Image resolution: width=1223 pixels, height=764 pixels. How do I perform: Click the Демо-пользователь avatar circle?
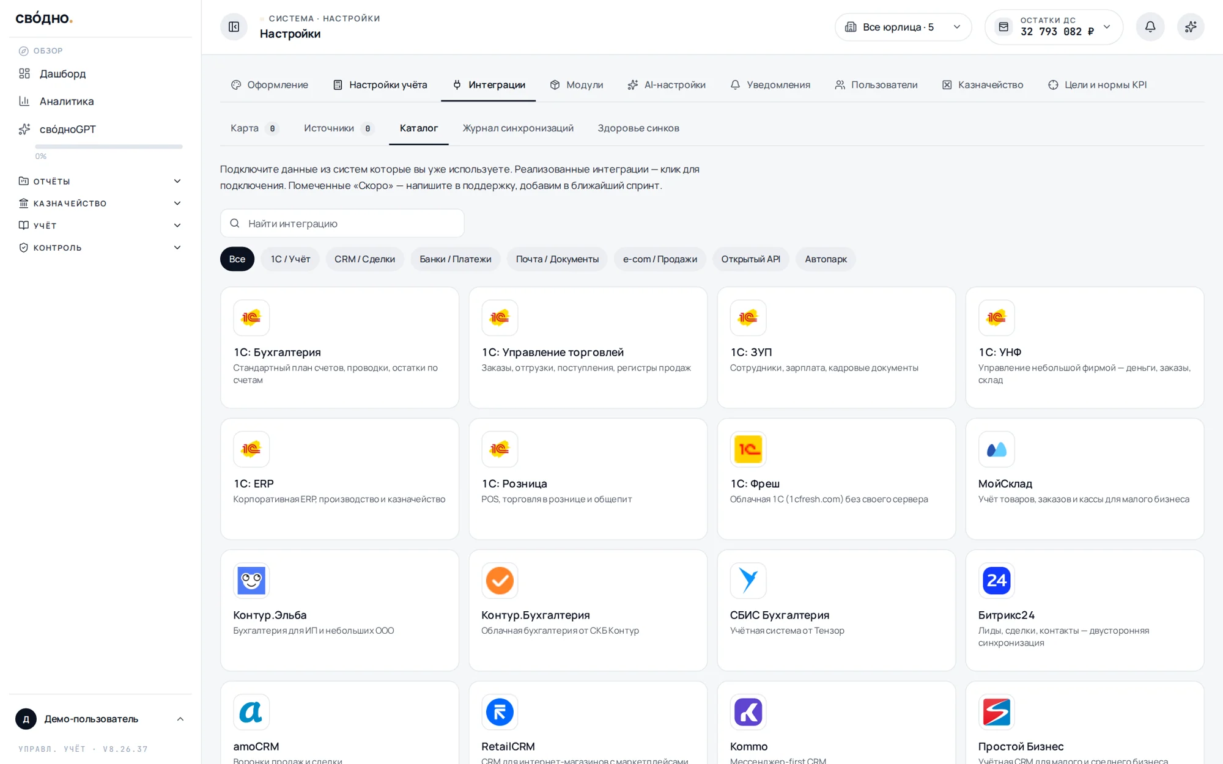point(26,719)
